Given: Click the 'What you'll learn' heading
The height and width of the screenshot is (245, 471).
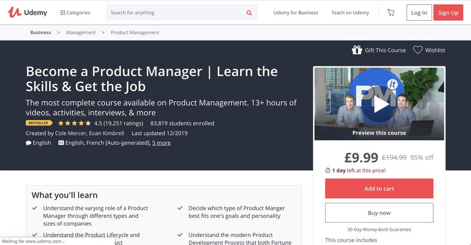Looking at the screenshot, I should [65, 195].
